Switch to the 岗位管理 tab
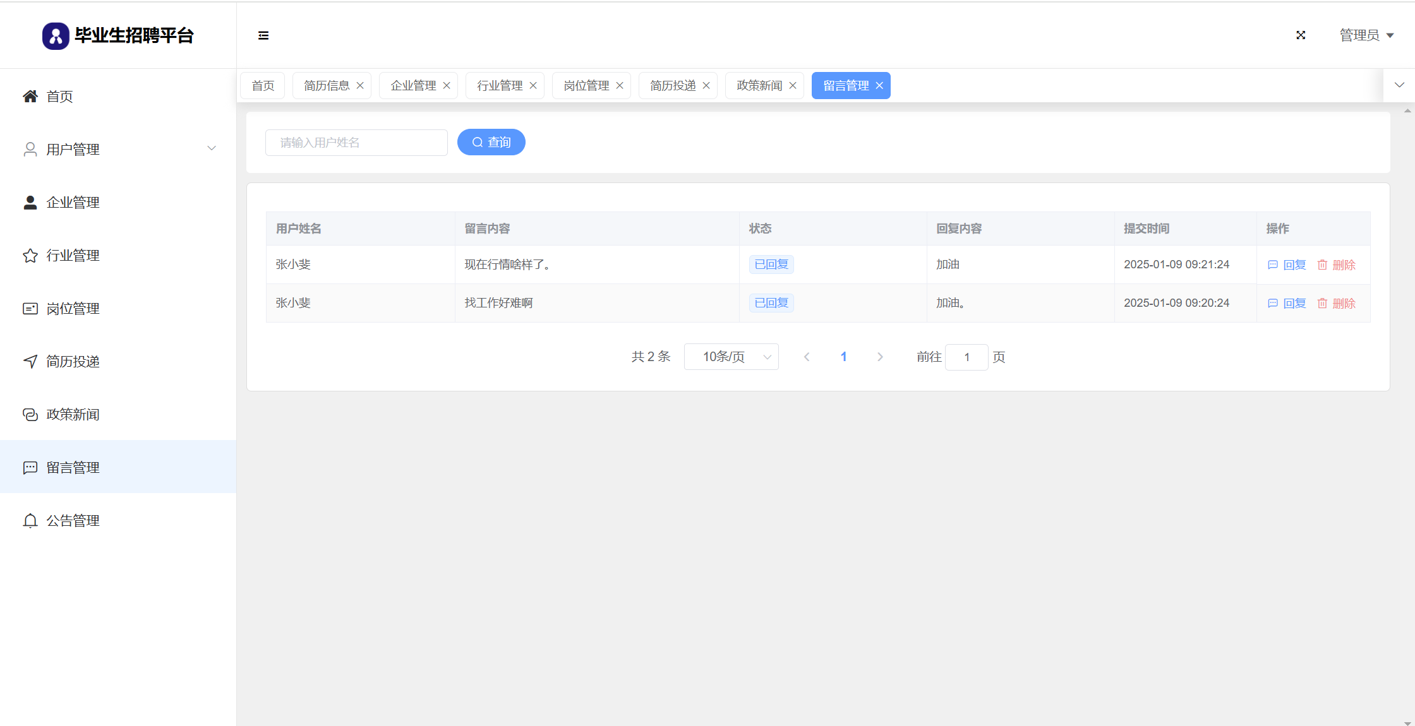Image resolution: width=1415 pixels, height=726 pixels. 586,86
